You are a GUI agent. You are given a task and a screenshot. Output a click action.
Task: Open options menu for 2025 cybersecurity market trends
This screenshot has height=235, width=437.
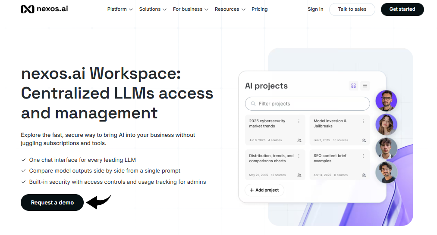point(299,121)
